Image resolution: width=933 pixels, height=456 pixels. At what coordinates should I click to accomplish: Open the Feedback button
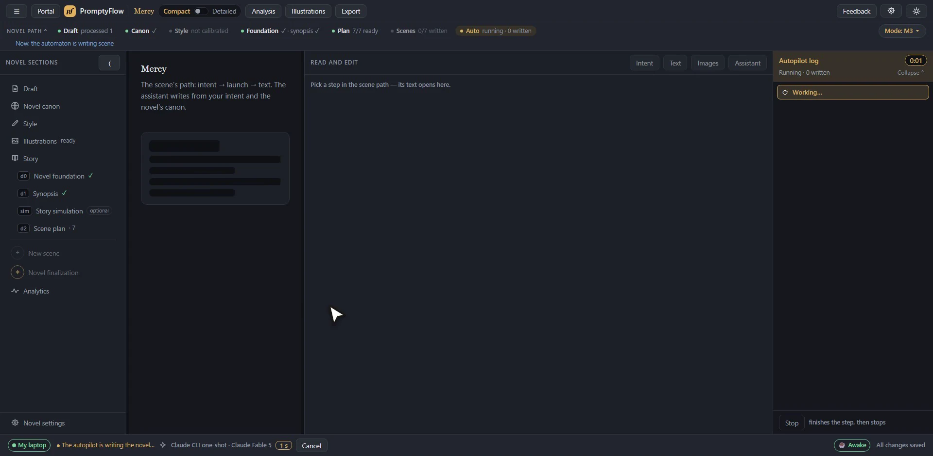856,11
